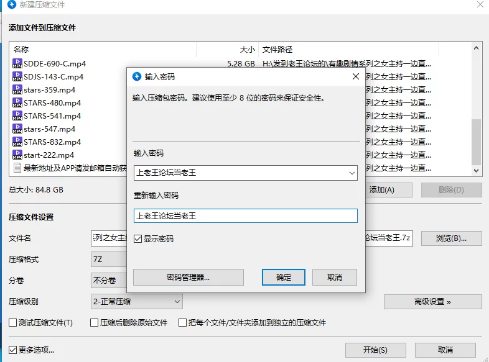The image size is (489, 362).
Task: Click the 添加(A) button
Action: pos(389,190)
